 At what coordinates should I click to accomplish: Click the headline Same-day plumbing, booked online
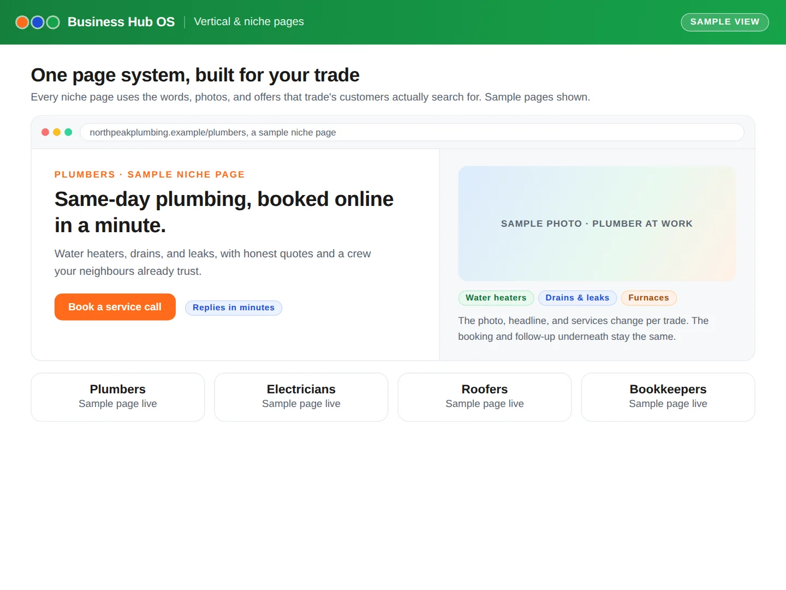tap(224, 212)
